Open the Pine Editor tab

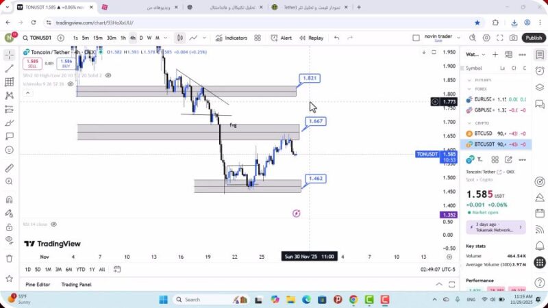[x=38, y=284]
